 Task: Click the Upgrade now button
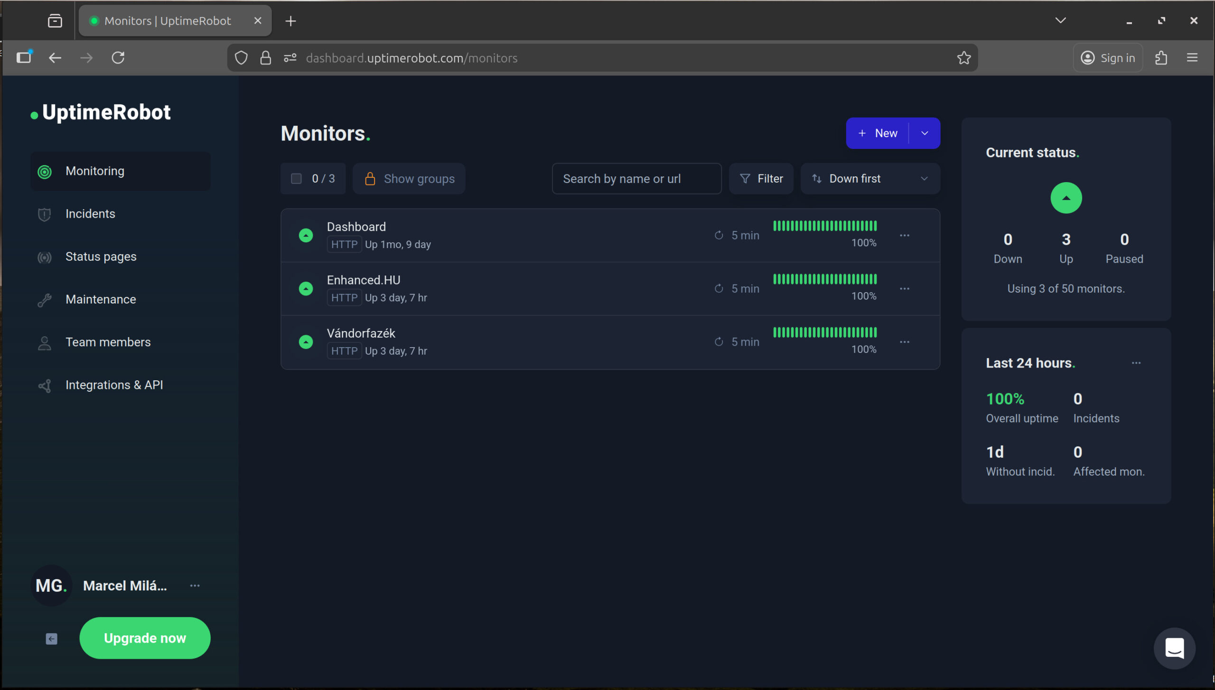[145, 638]
